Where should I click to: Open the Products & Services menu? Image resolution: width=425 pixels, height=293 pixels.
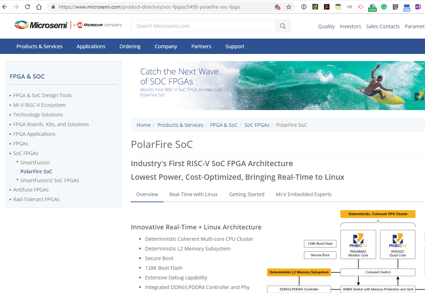pyautogui.click(x=39, y=46)
